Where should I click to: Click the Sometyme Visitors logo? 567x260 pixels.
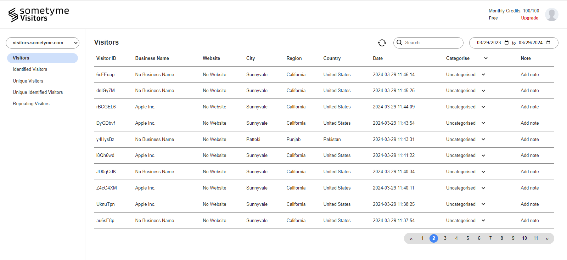click(x=39, y=15)
